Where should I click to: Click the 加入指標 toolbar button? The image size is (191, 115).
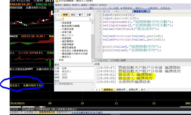click(x=113, y=8)
